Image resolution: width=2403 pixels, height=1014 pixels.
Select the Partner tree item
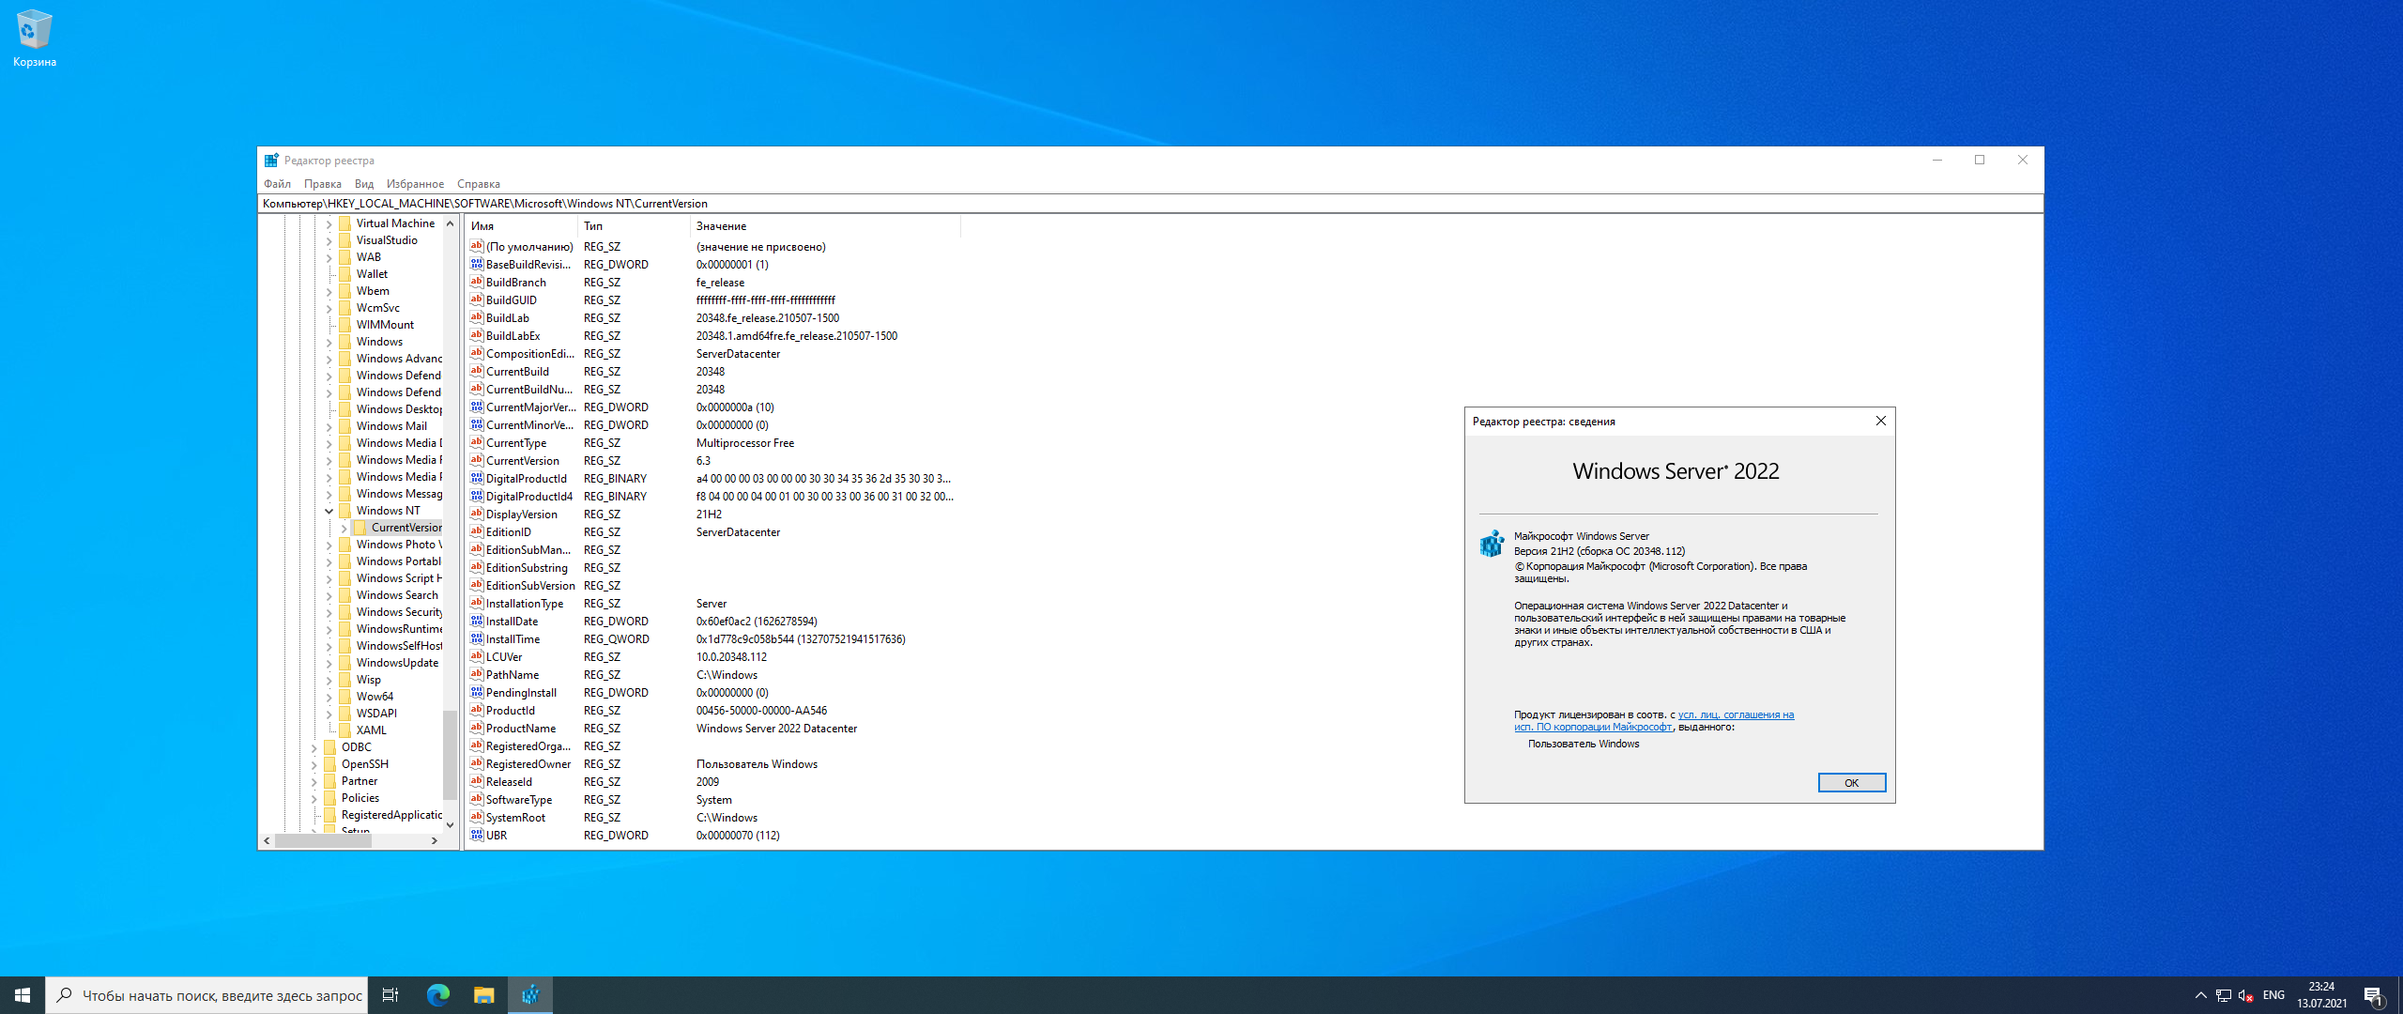[x=360, y=781]
